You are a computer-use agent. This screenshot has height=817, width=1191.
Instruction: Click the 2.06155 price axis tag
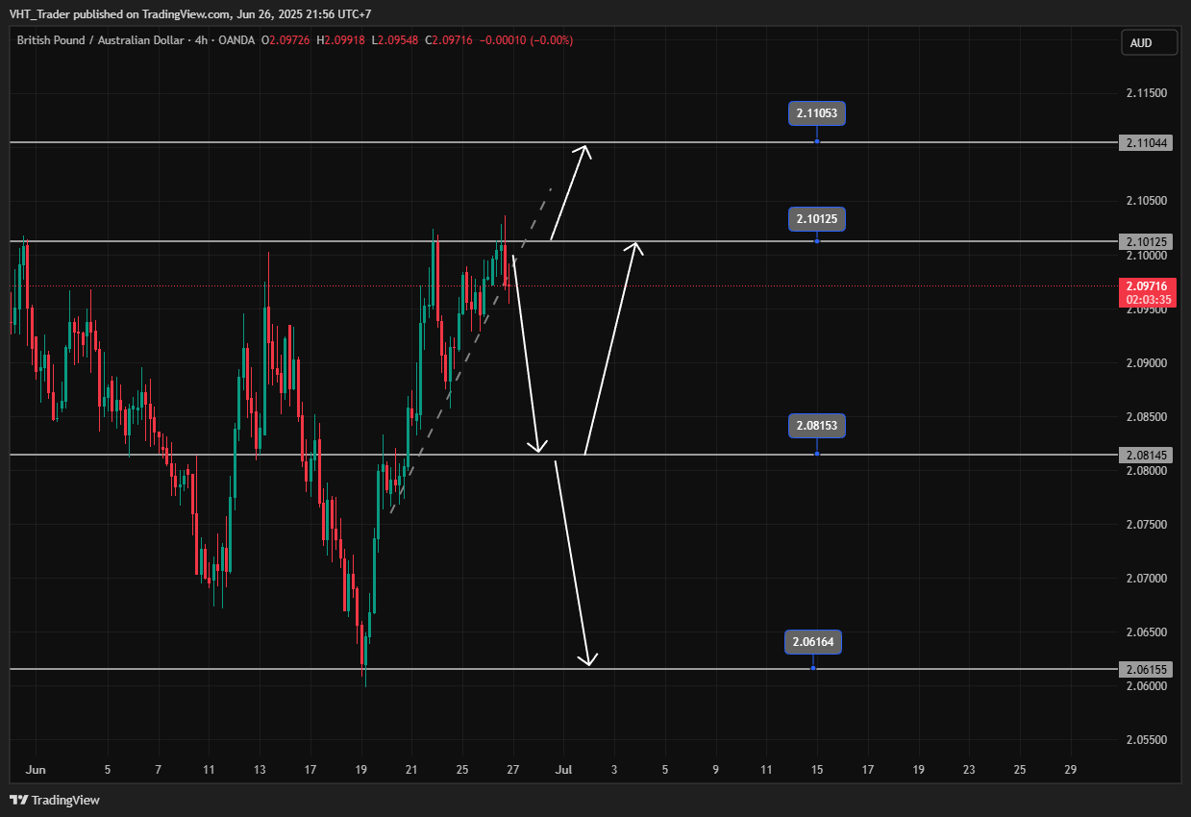coord(1147,669)
